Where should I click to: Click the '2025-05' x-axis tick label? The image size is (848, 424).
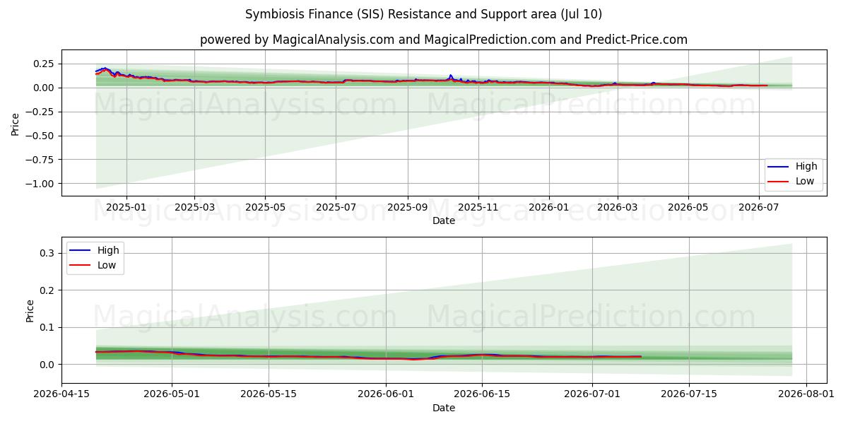click(265, 207)
